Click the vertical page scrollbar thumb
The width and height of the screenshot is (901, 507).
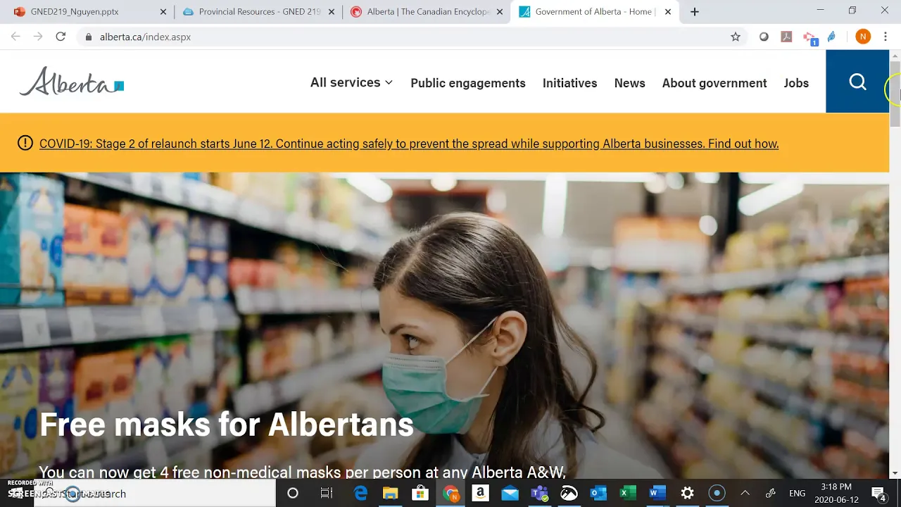[895, 93]
